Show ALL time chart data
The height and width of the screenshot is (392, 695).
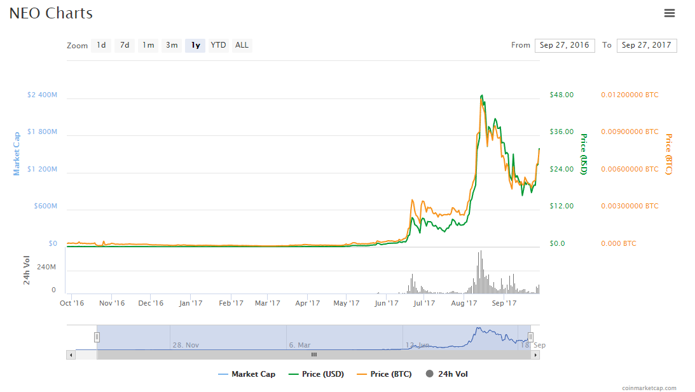click(242, 45)
